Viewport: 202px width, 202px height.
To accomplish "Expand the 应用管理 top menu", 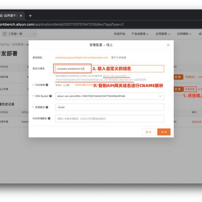I will 163,34.
